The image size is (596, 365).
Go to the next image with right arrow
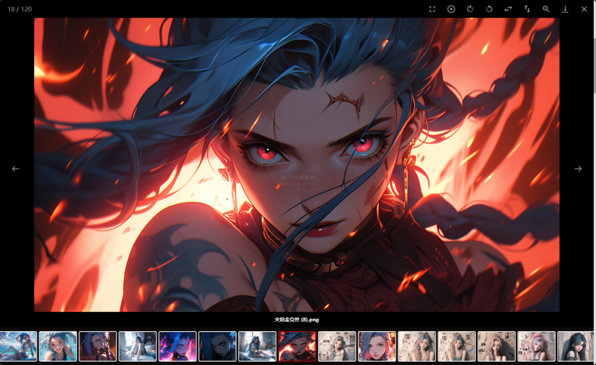[x=578, y=169]
